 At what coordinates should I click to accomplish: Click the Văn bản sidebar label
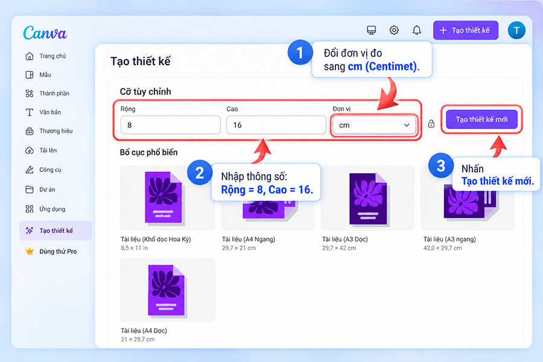click(x=50, y=112)
